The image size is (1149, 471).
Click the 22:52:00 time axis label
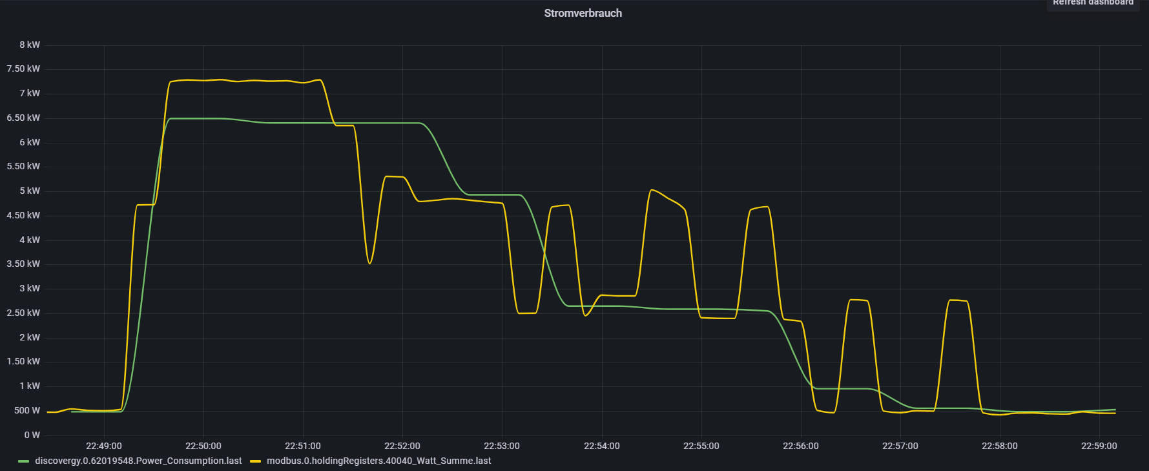coord(402,446)
